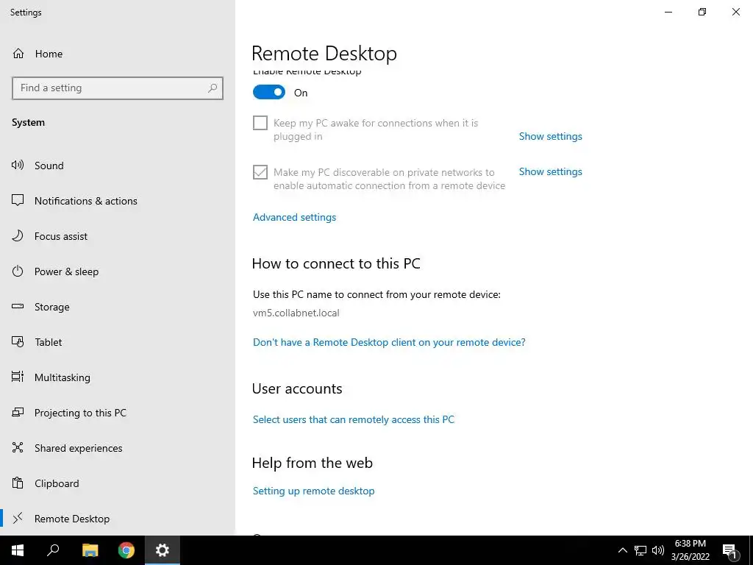The width and height of the screenshot is (753, 565).
Task: Click the Find a setting search box
Action: click(x=118, y=88)
